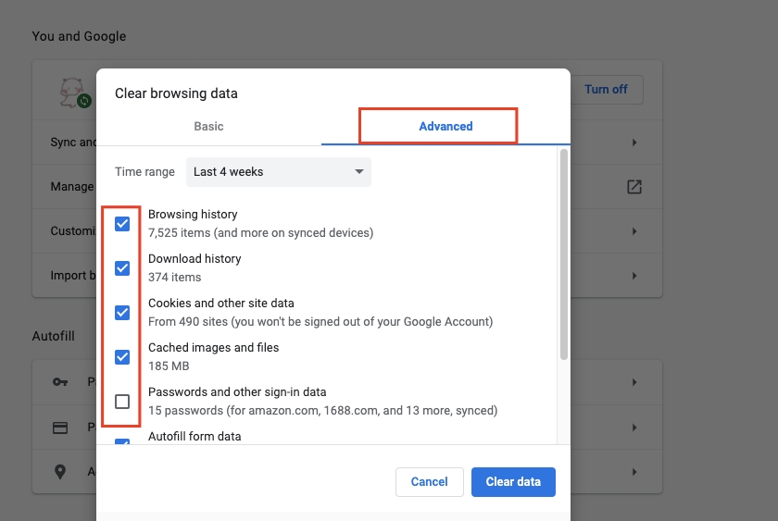Expand the Passwords row arrow

click(634, 382)
